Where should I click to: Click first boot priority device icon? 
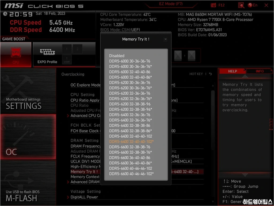coord(178,56)
